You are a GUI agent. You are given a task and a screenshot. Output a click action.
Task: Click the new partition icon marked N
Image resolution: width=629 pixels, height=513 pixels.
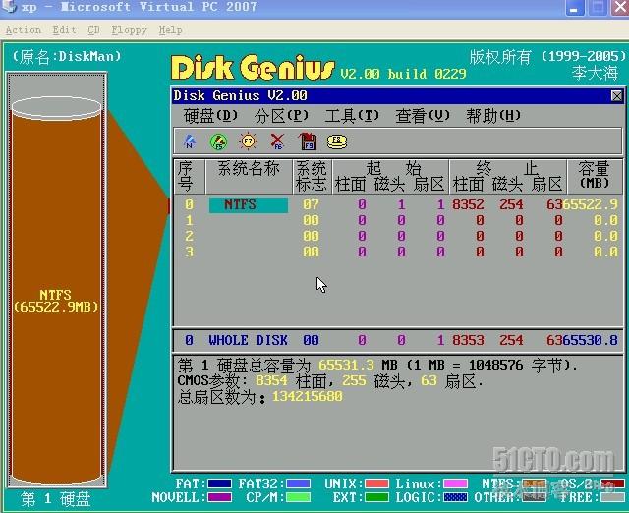190,142
